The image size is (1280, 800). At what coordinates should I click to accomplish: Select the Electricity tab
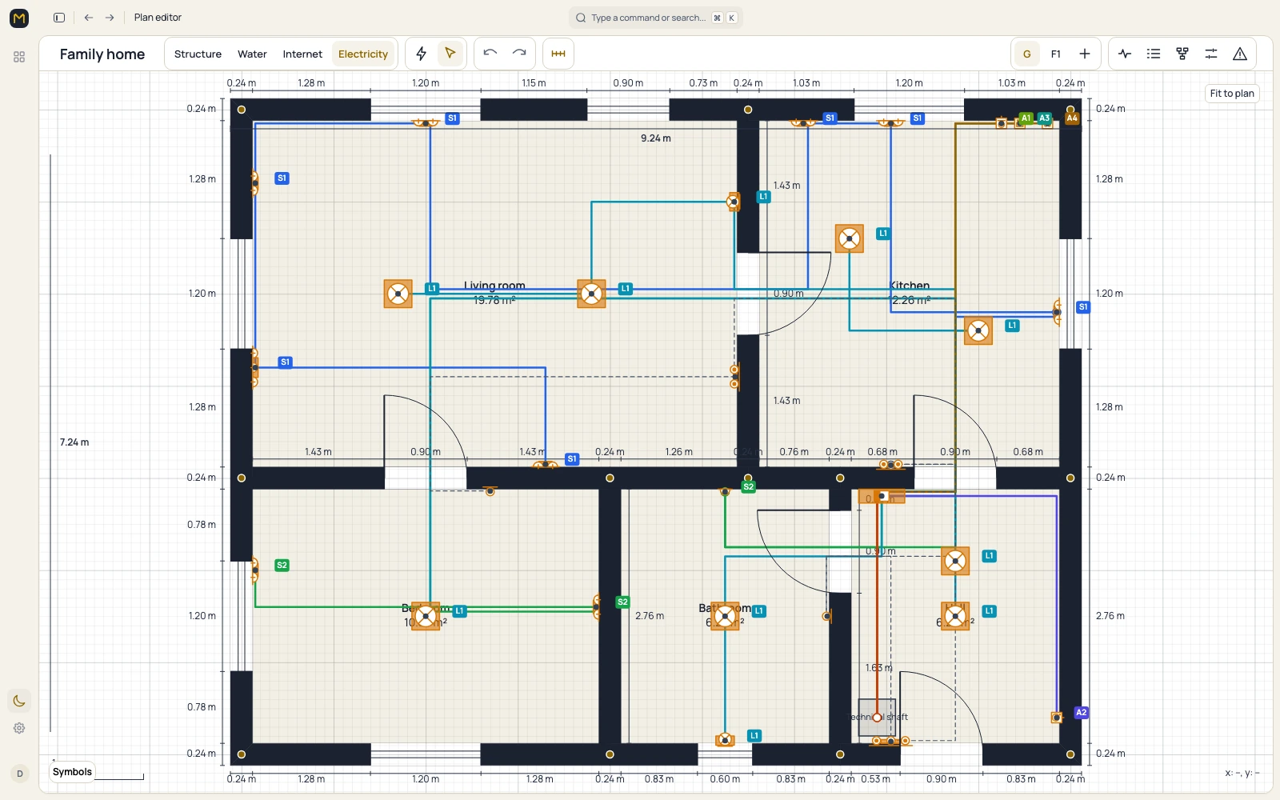[x=363, y=54]
